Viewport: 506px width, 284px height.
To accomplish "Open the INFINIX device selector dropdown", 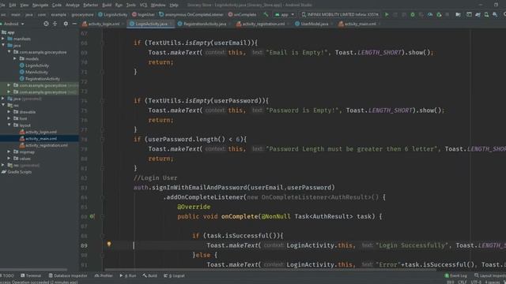I will (340, 14).
